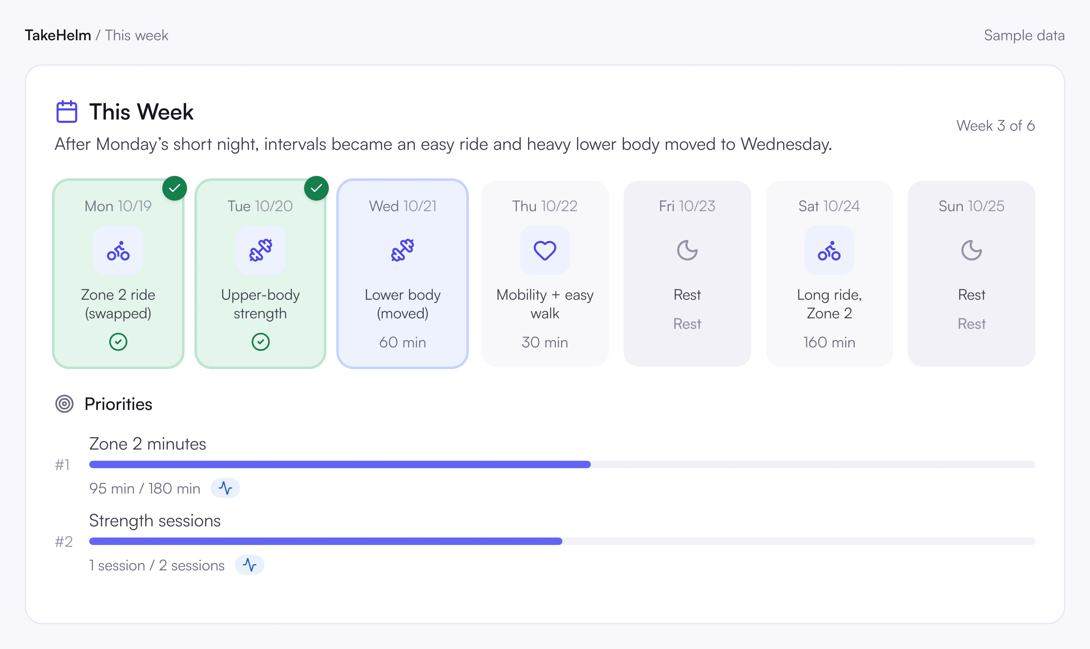
Task: Click the This week breadcrumb
Action: (x=137, y=35)
